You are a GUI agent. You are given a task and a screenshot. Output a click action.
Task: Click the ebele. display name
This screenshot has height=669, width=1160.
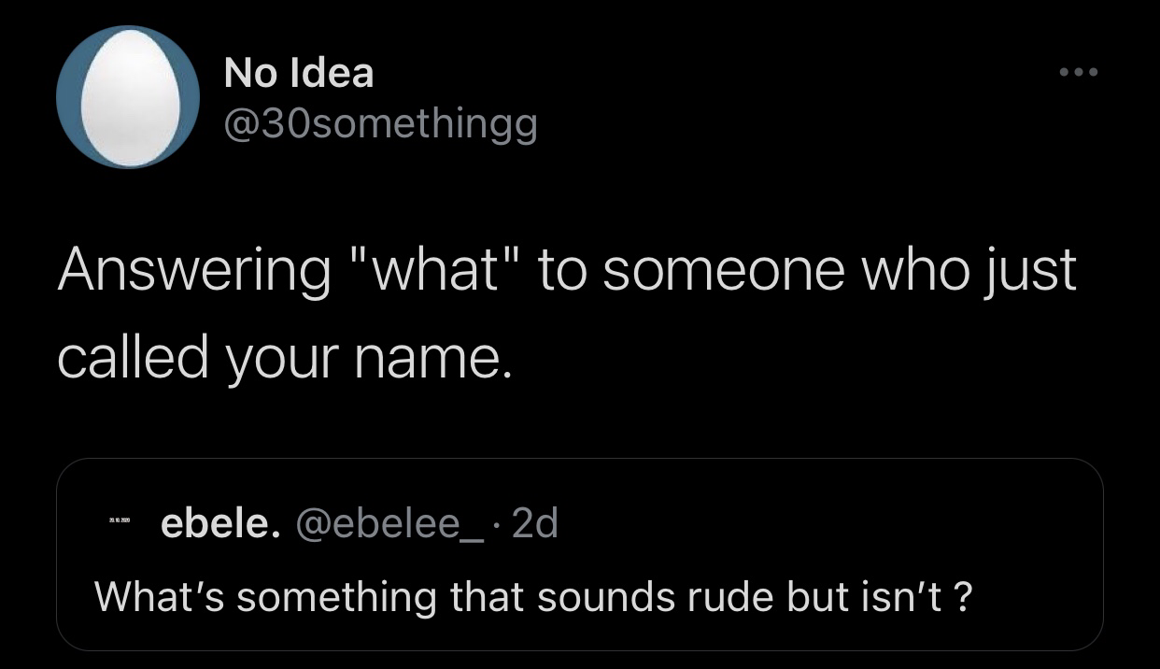coord(219,524)
